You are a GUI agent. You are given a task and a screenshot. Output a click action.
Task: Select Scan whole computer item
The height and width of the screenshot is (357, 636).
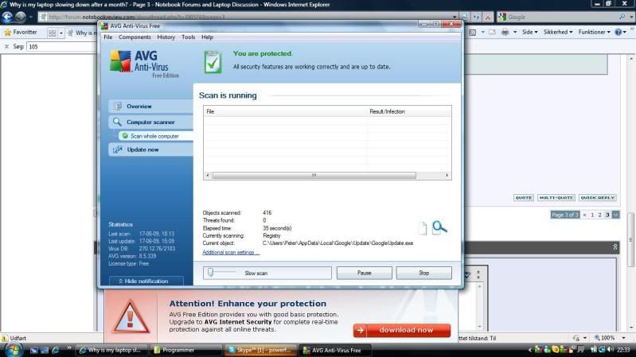click(156, 136)
